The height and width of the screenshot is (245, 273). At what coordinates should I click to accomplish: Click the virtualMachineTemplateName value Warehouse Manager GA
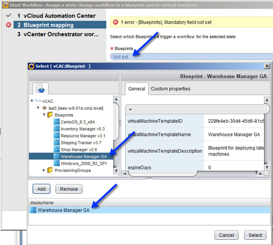coord(234,134)
